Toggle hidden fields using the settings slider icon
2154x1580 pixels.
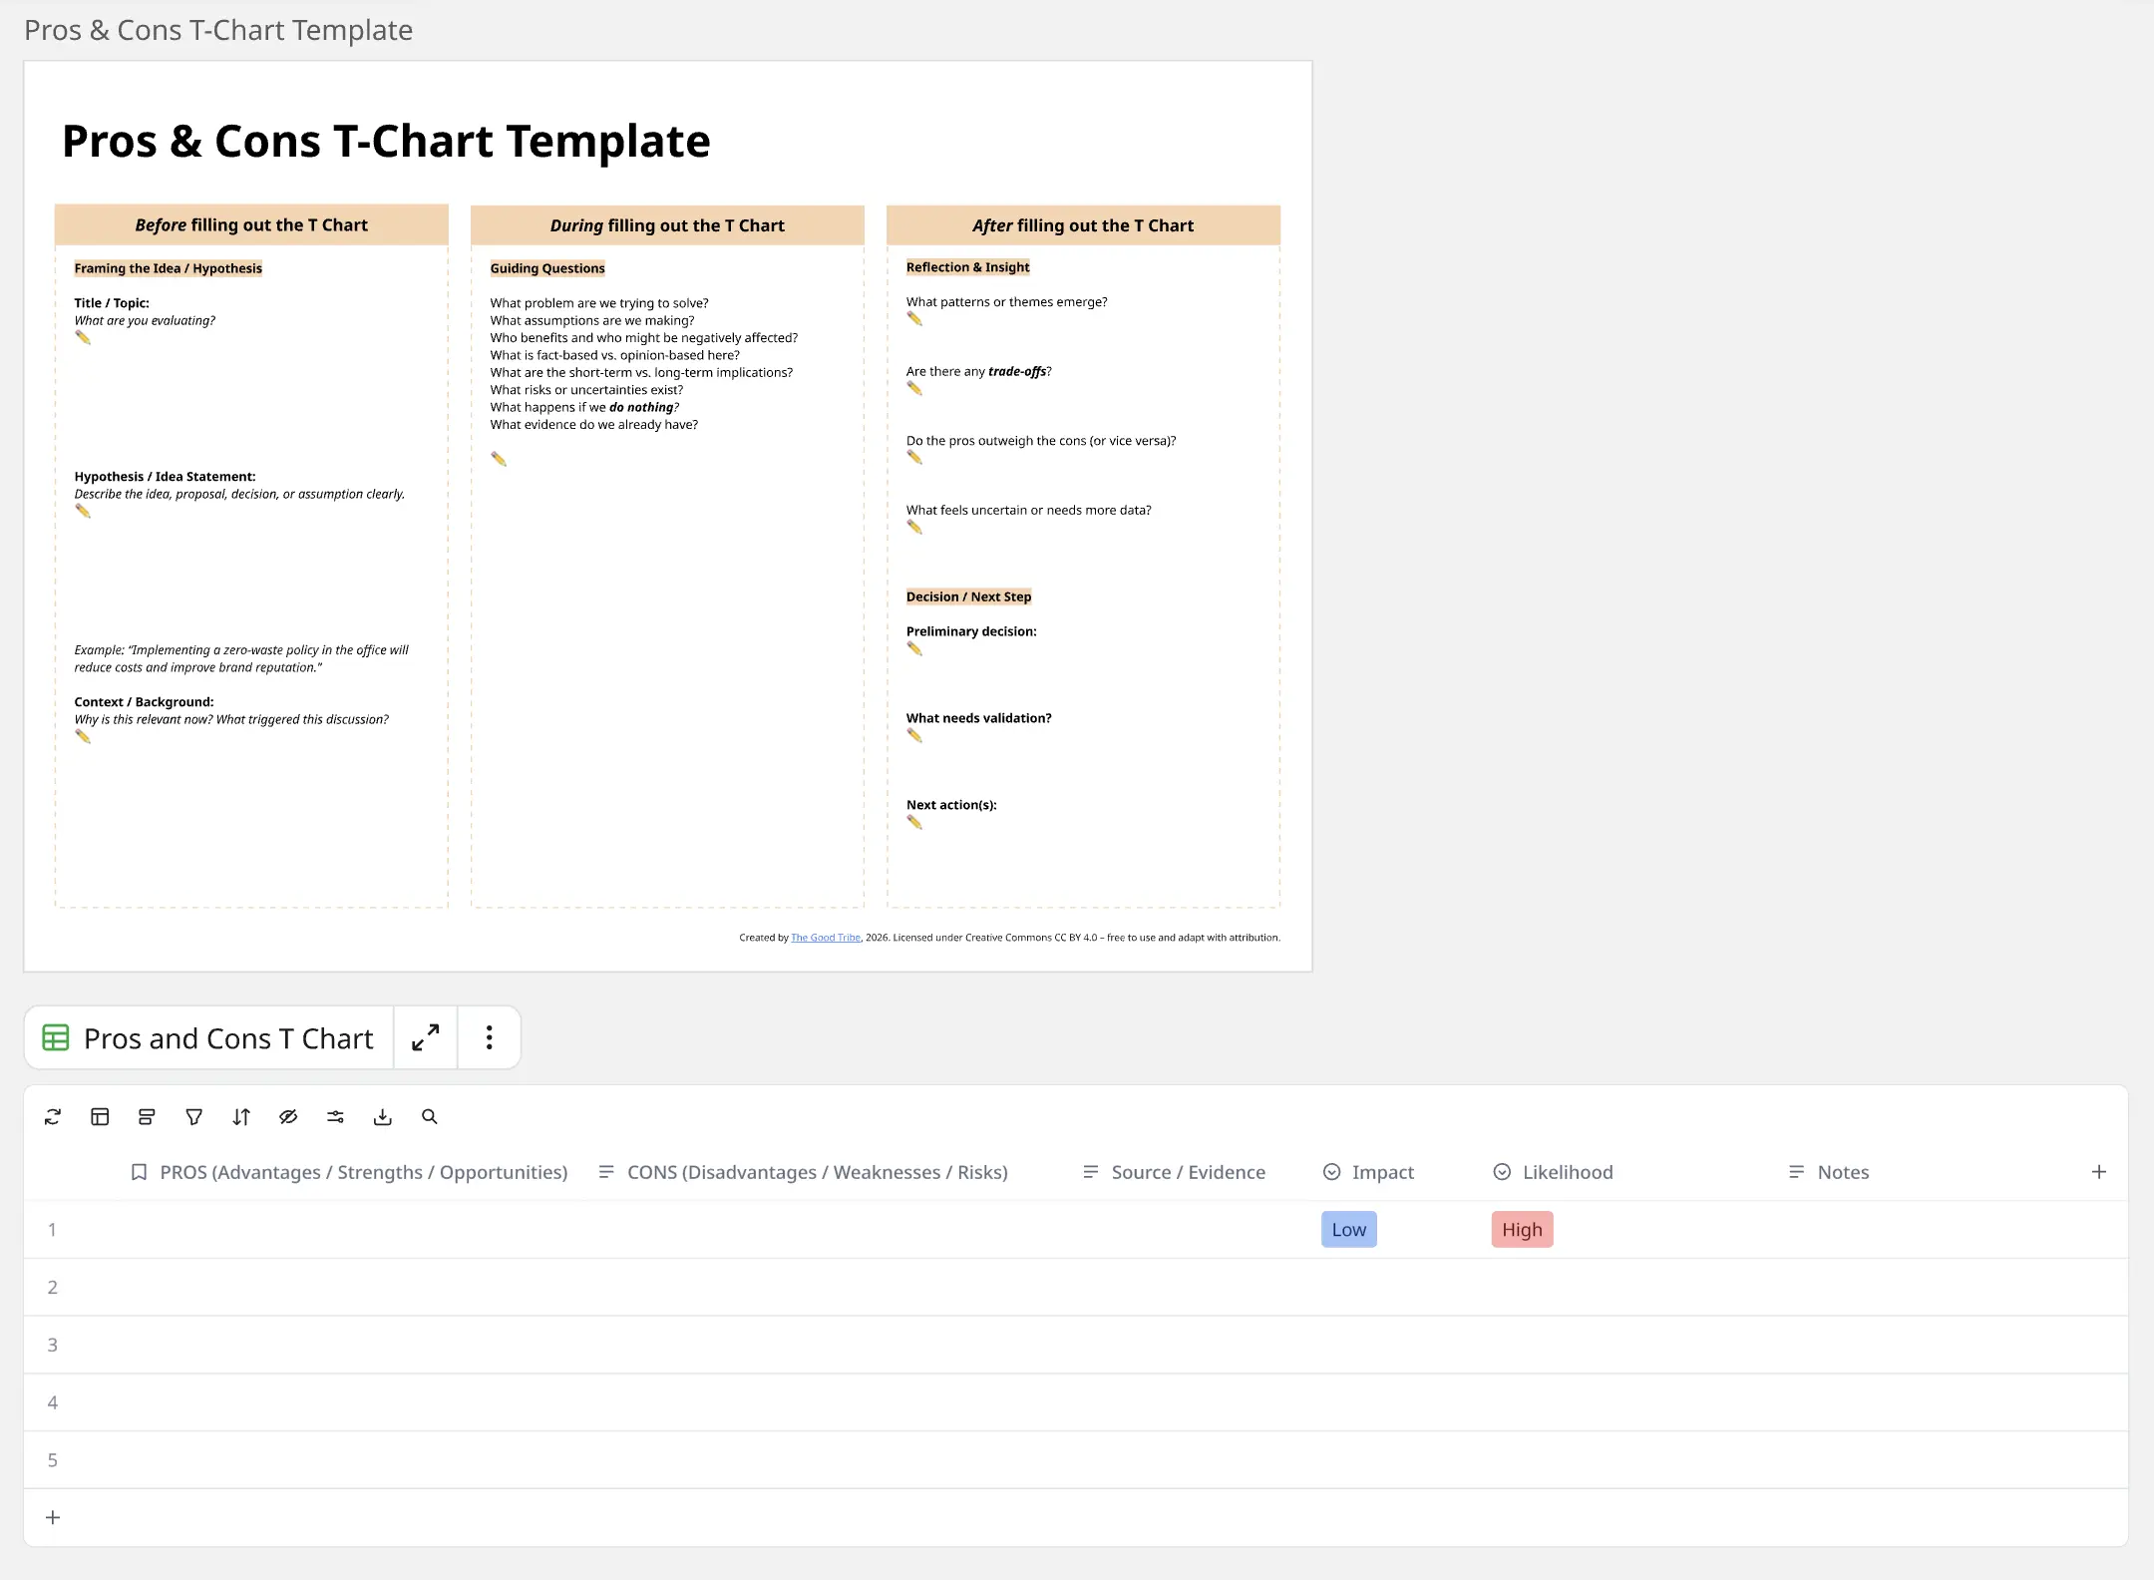point(335,1116)
